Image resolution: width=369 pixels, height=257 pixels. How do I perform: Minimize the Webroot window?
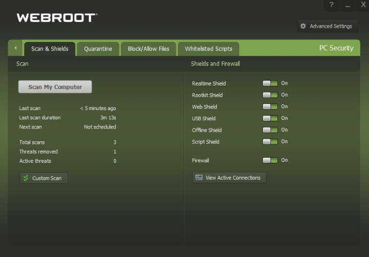pyautogui.click(x=347, y=5)
